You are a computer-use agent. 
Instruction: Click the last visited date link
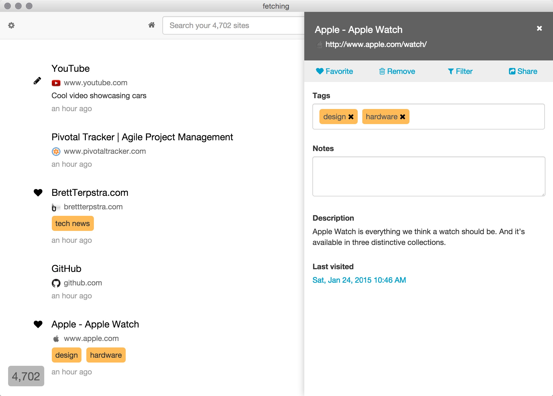pyautogui.click(x=359, y=280)
